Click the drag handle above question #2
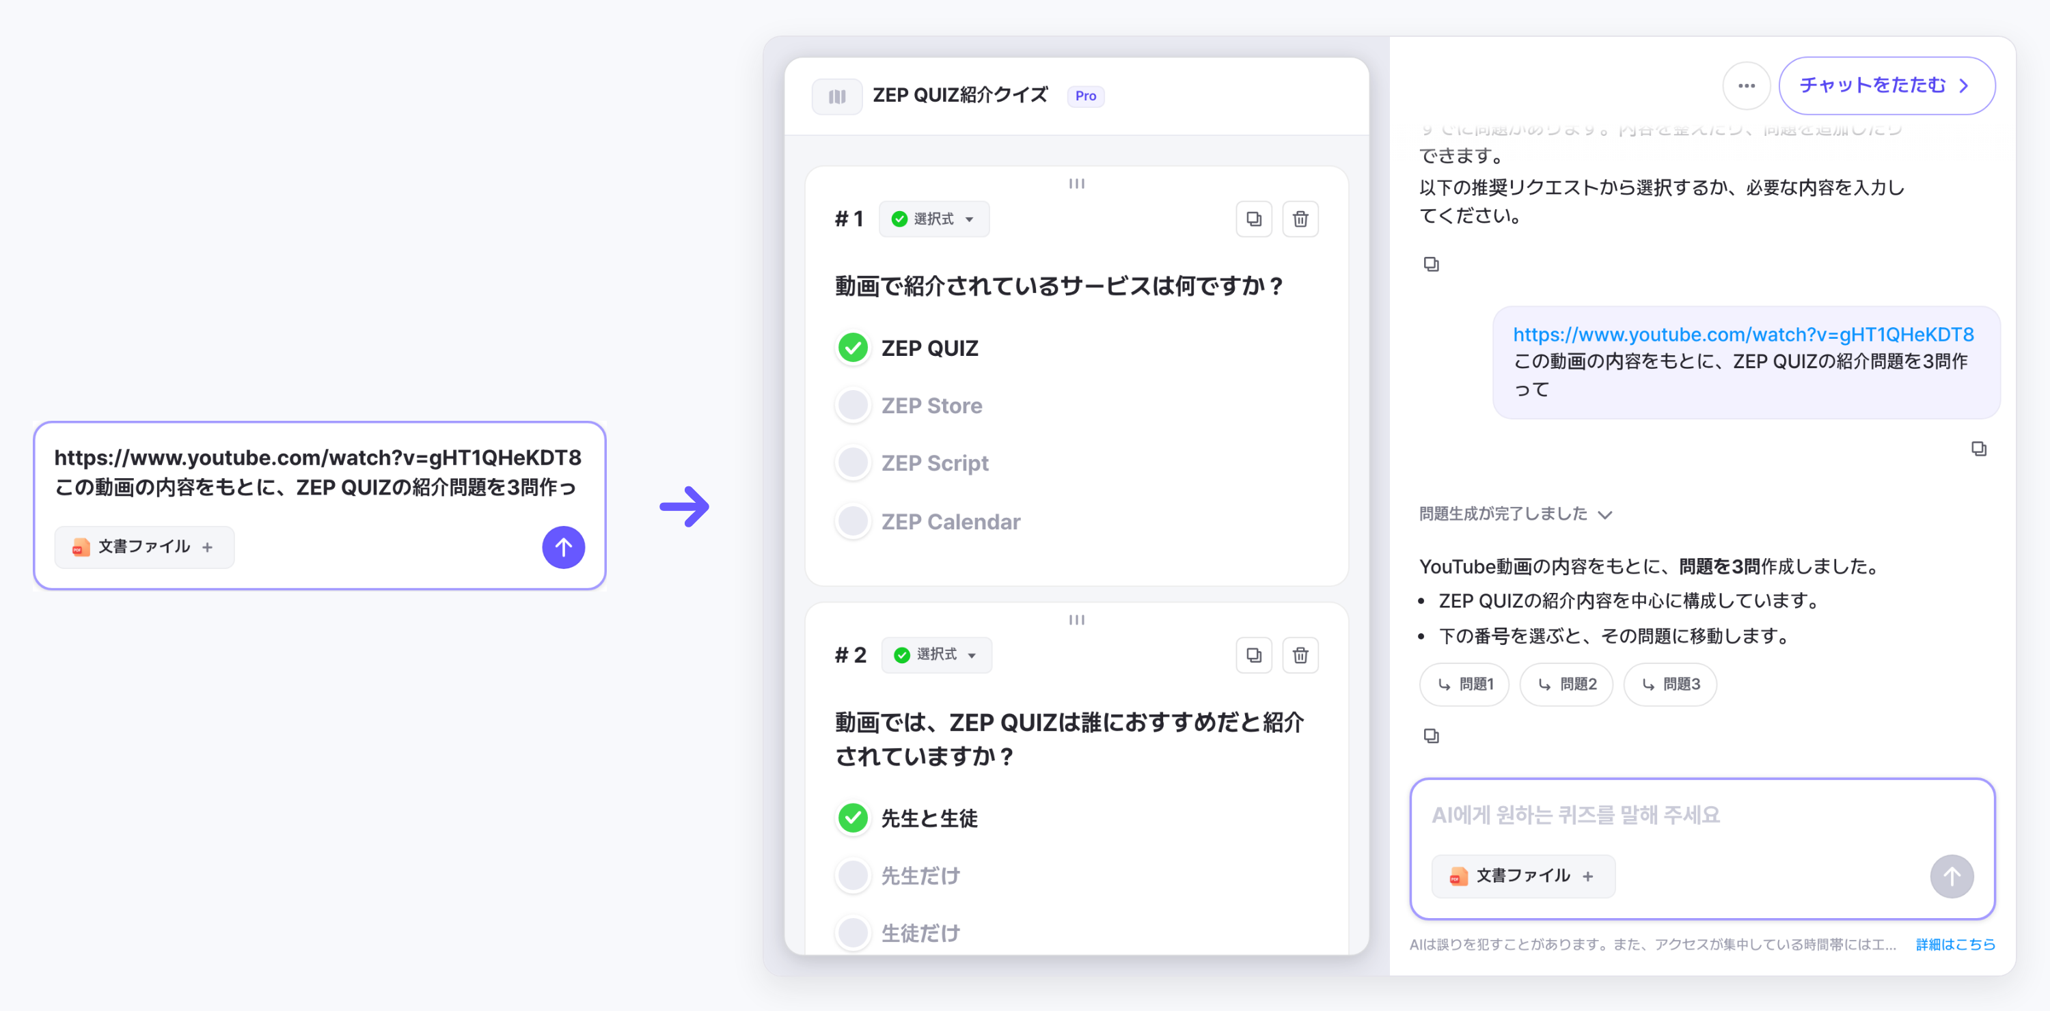Screen dimensions: 2050x1011 coord(1077,620)
